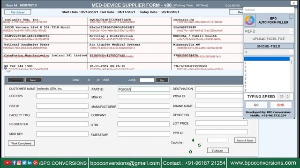
Task: Click the GTIN input field
Action: pos(143,124)
